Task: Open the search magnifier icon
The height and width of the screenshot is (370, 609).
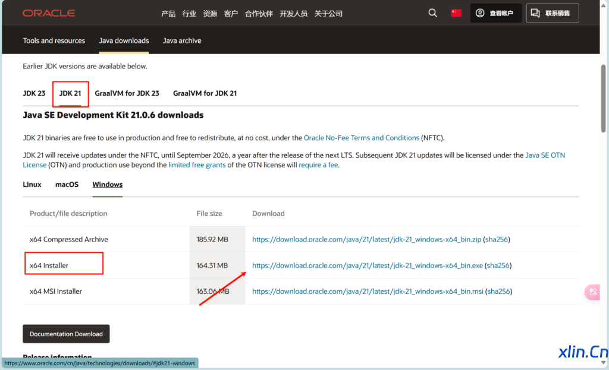Action: 433,13
